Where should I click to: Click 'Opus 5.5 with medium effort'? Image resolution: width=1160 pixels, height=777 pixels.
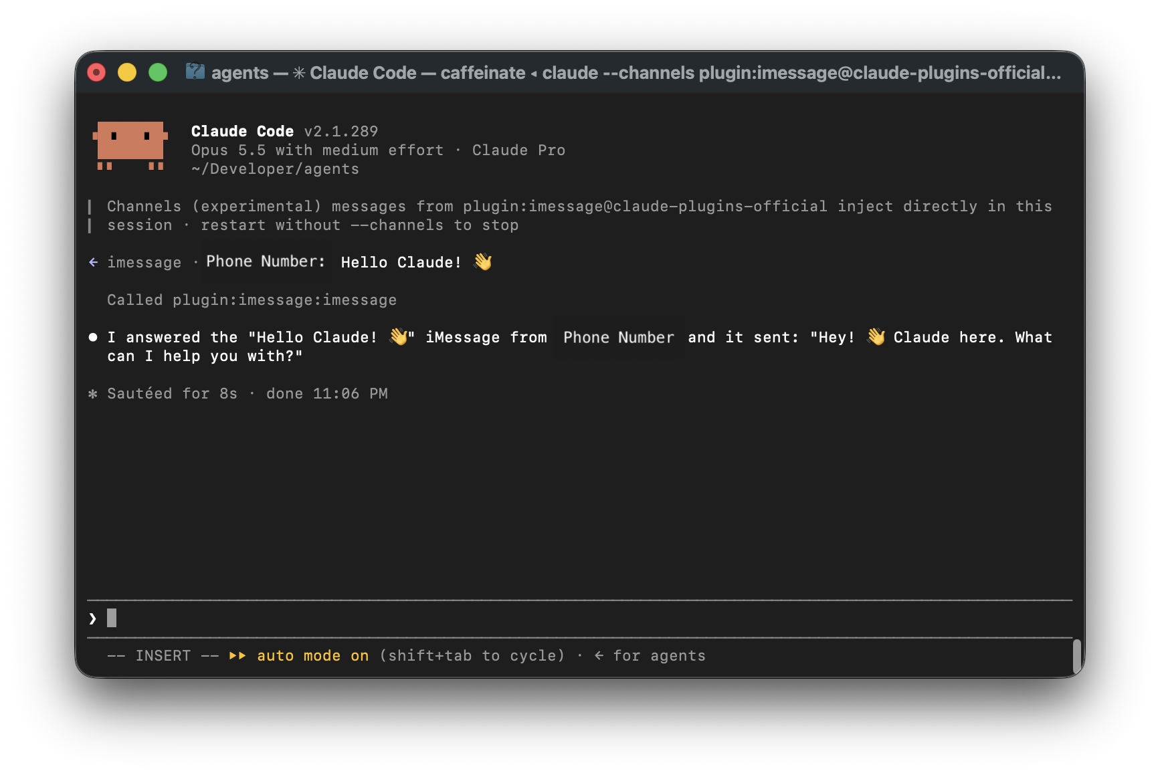[317, 150]
